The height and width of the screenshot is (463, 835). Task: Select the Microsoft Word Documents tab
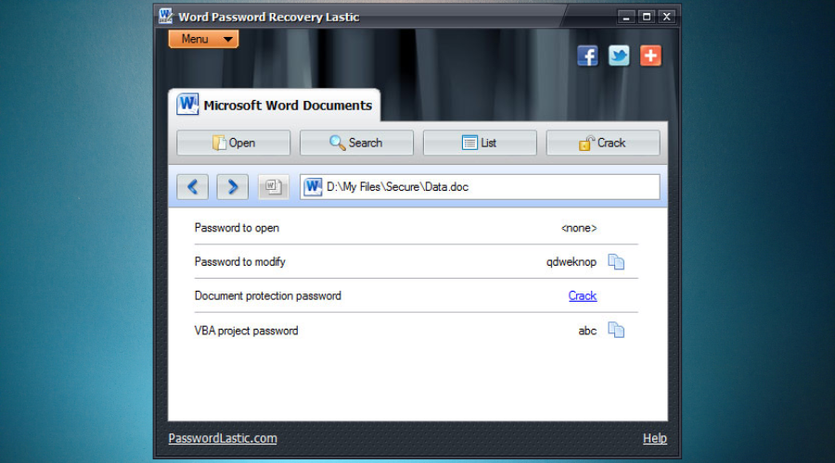click(275, 106)
